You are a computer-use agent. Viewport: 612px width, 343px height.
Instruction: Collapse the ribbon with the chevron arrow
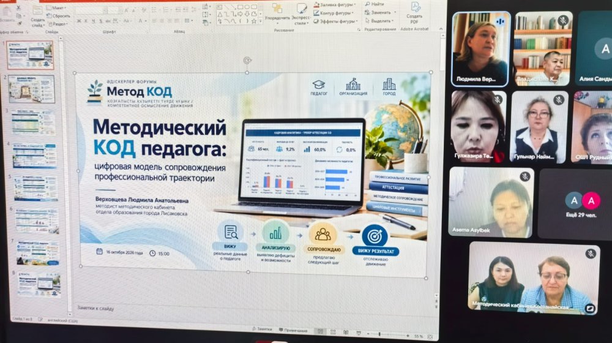coord(441,29)
